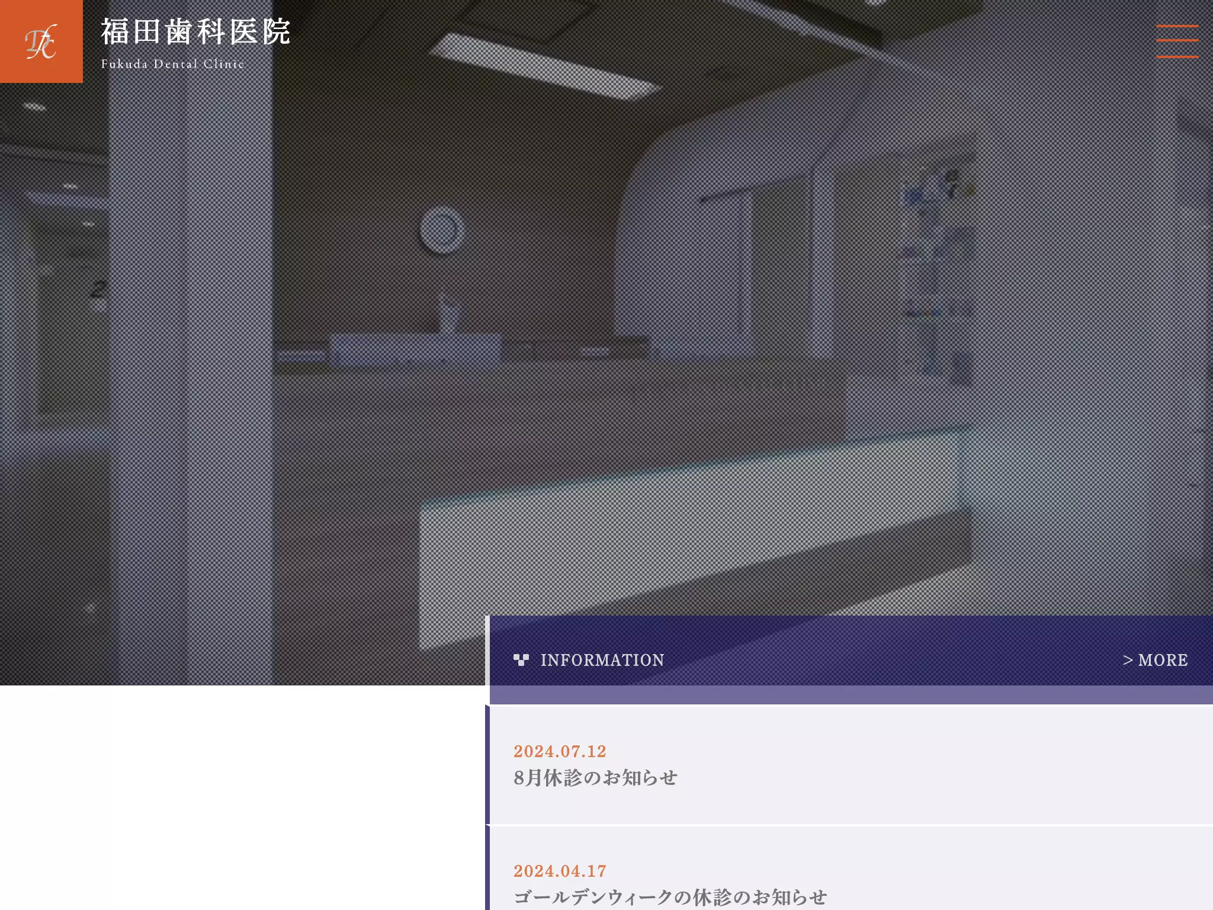The image size is (1213, 910).
Task: Click the reception desk hero image
Action: click(606, 342)
